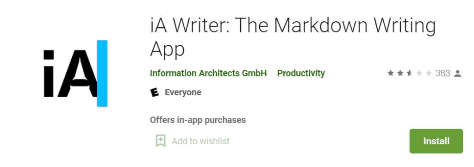The height and width of the screenshot is (167, 474).
Task: Install the iA Writer app
Action: point(436,141)
